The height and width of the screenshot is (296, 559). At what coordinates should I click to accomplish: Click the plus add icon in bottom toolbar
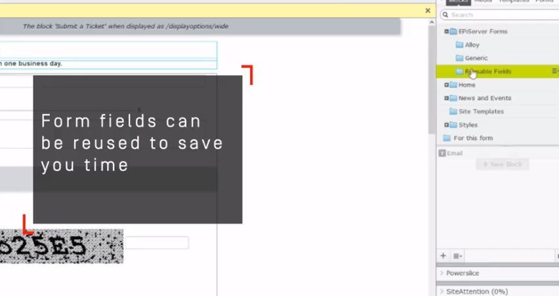coord(443,256)
